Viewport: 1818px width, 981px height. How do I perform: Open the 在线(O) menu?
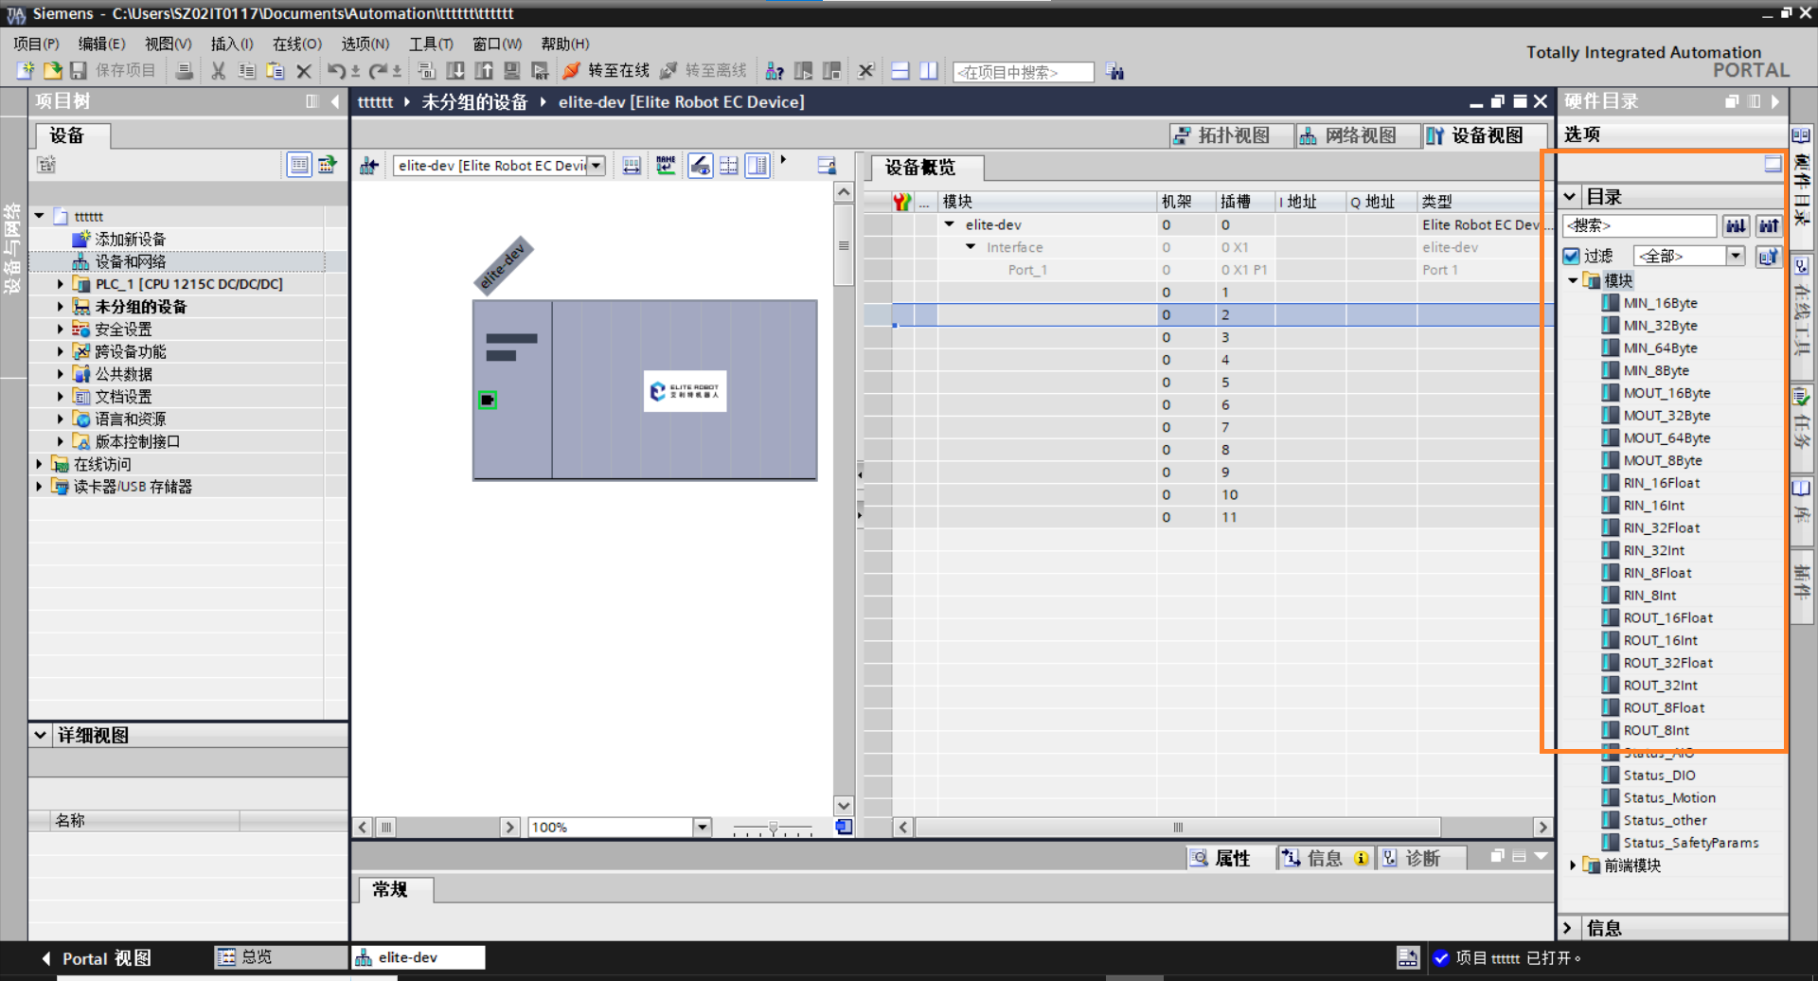click(296, 44)
